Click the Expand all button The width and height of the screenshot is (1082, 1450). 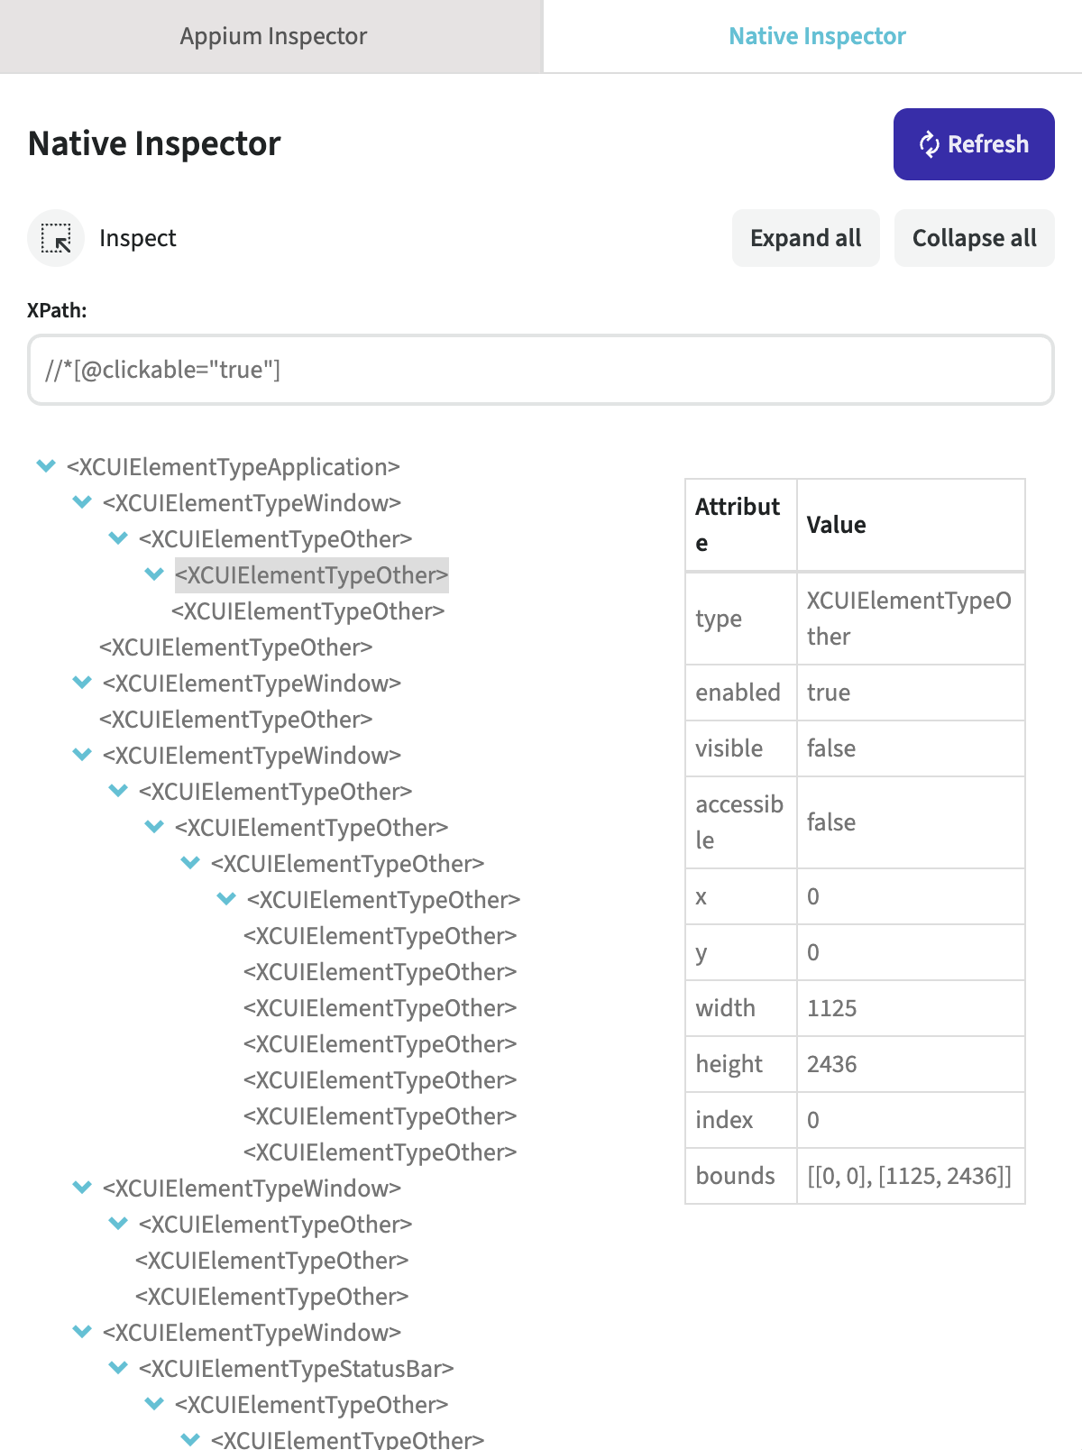pyautogui.click(x=805, y=238)
